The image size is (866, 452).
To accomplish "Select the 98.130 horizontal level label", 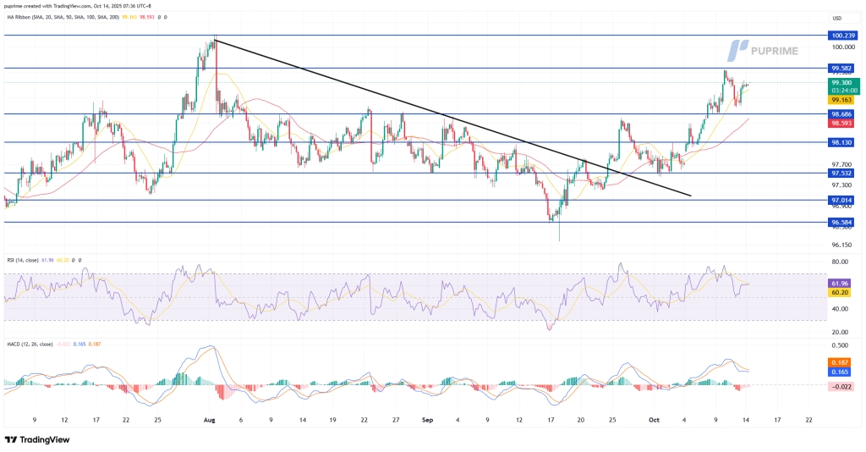I will coord(841,143).
